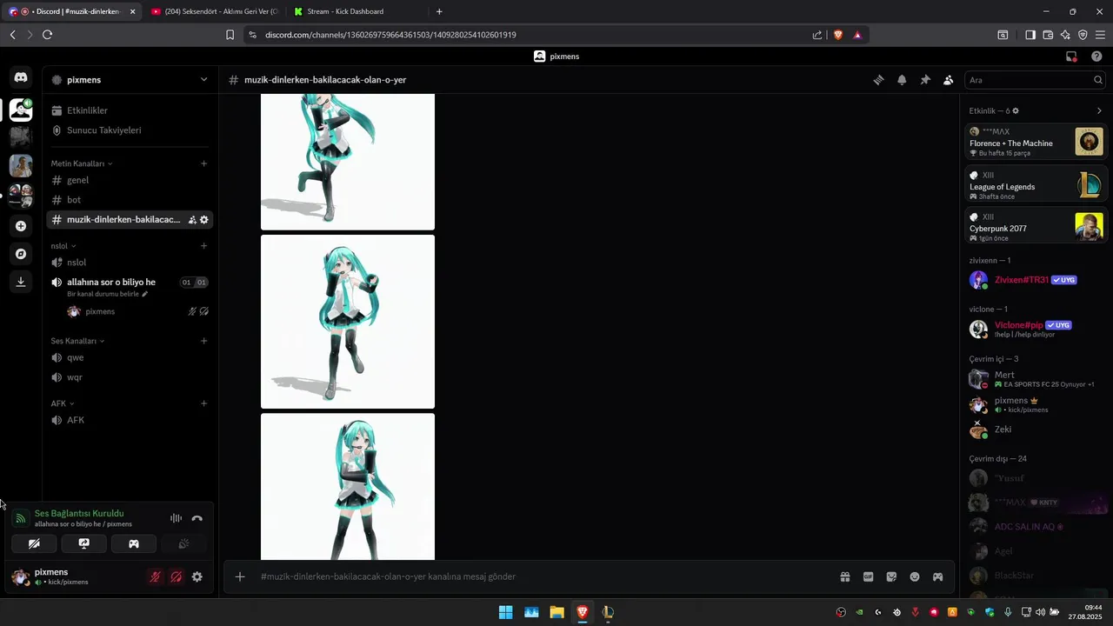The image size is (1113, 626).
Task: Open notification settings bell icon
Action: (902, 80)
